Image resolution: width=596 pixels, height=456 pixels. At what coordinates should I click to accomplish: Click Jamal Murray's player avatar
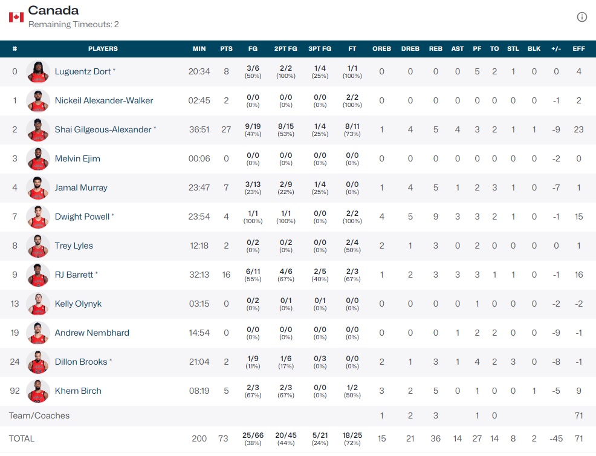click(x=38, y=188)
